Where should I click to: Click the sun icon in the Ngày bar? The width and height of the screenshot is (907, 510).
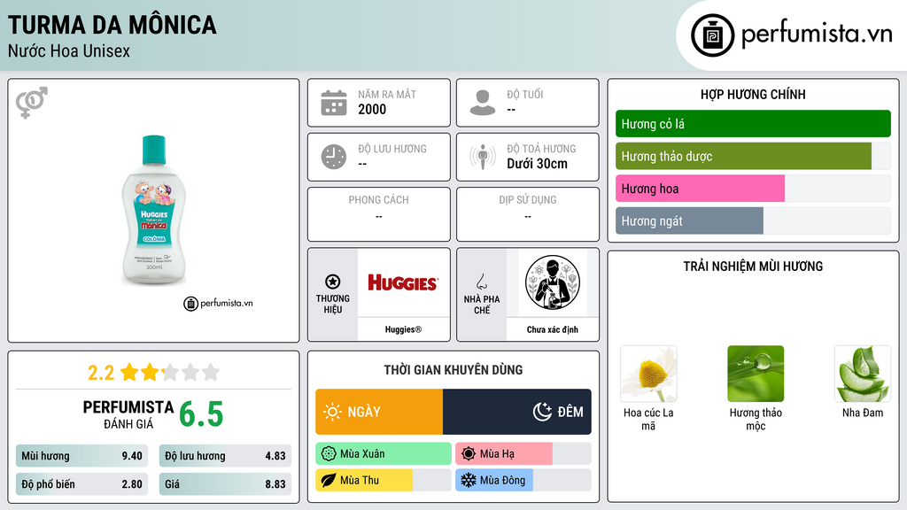pos(333,412)
